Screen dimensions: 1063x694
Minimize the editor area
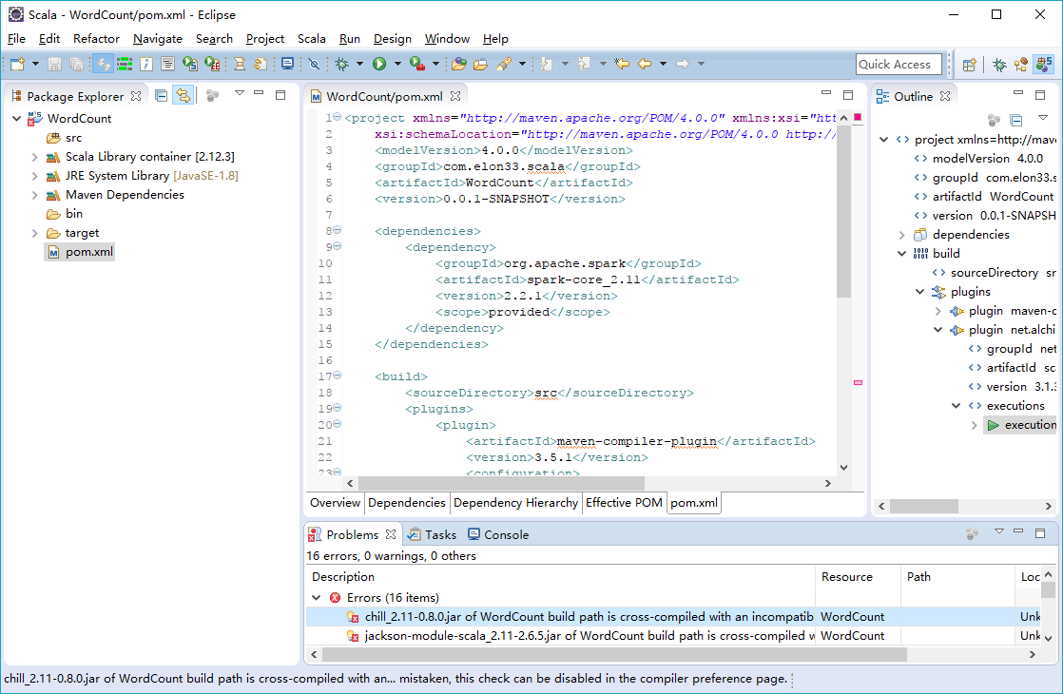click(x=825, y=93)
